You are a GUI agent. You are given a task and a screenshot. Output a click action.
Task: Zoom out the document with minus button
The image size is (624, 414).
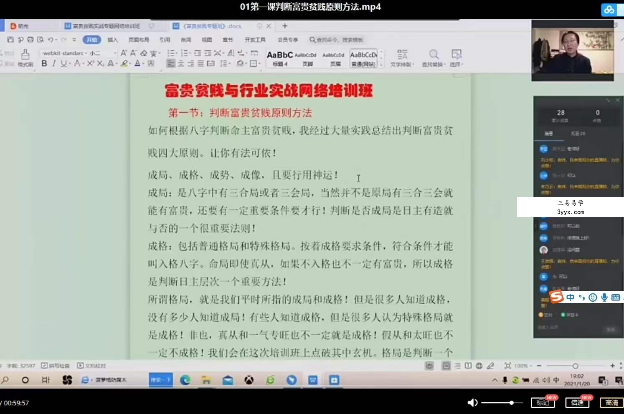click(539, 366)
